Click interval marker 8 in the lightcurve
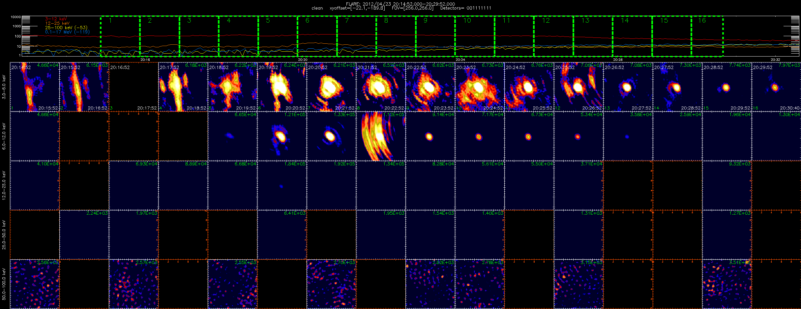This screenshot has height=309, width=801. click(386, 20)
